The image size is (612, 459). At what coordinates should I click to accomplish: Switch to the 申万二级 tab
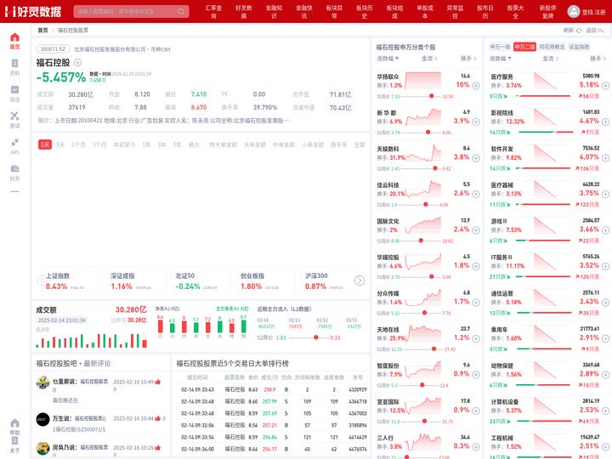click(x=524, y=47)
